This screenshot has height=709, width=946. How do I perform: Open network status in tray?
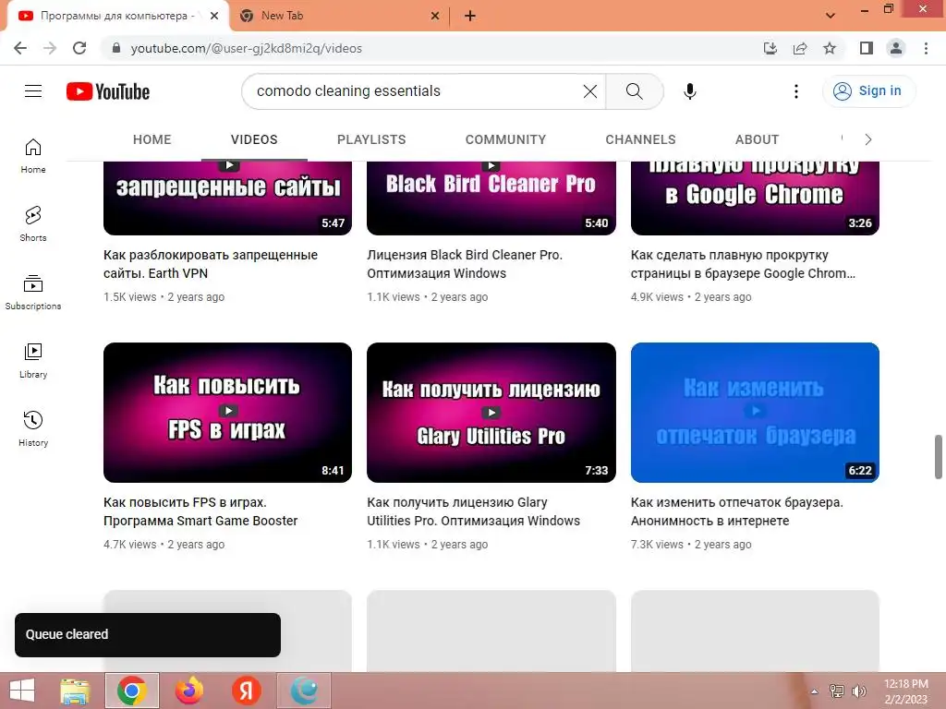click(837, 691)
